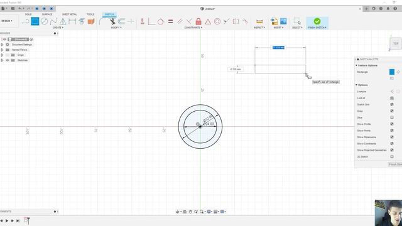402x226 pixels.
Task: Click the Top face of ViewCube
Action: click(x=396, y=43)
